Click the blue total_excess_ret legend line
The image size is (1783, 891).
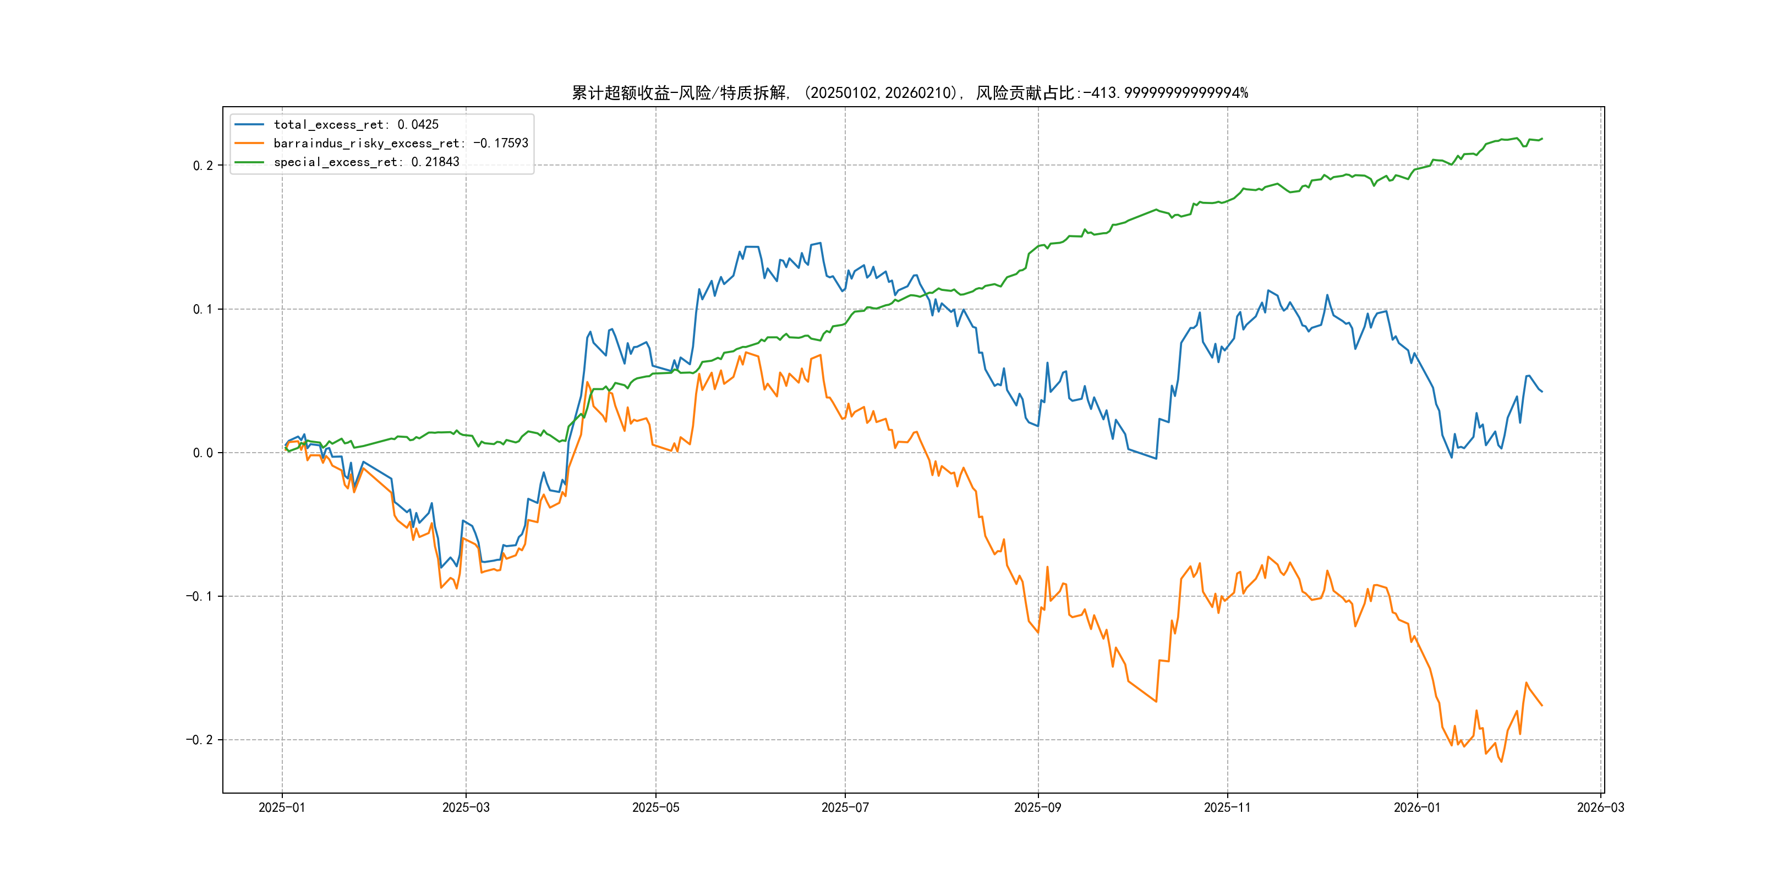coord(249,124)
